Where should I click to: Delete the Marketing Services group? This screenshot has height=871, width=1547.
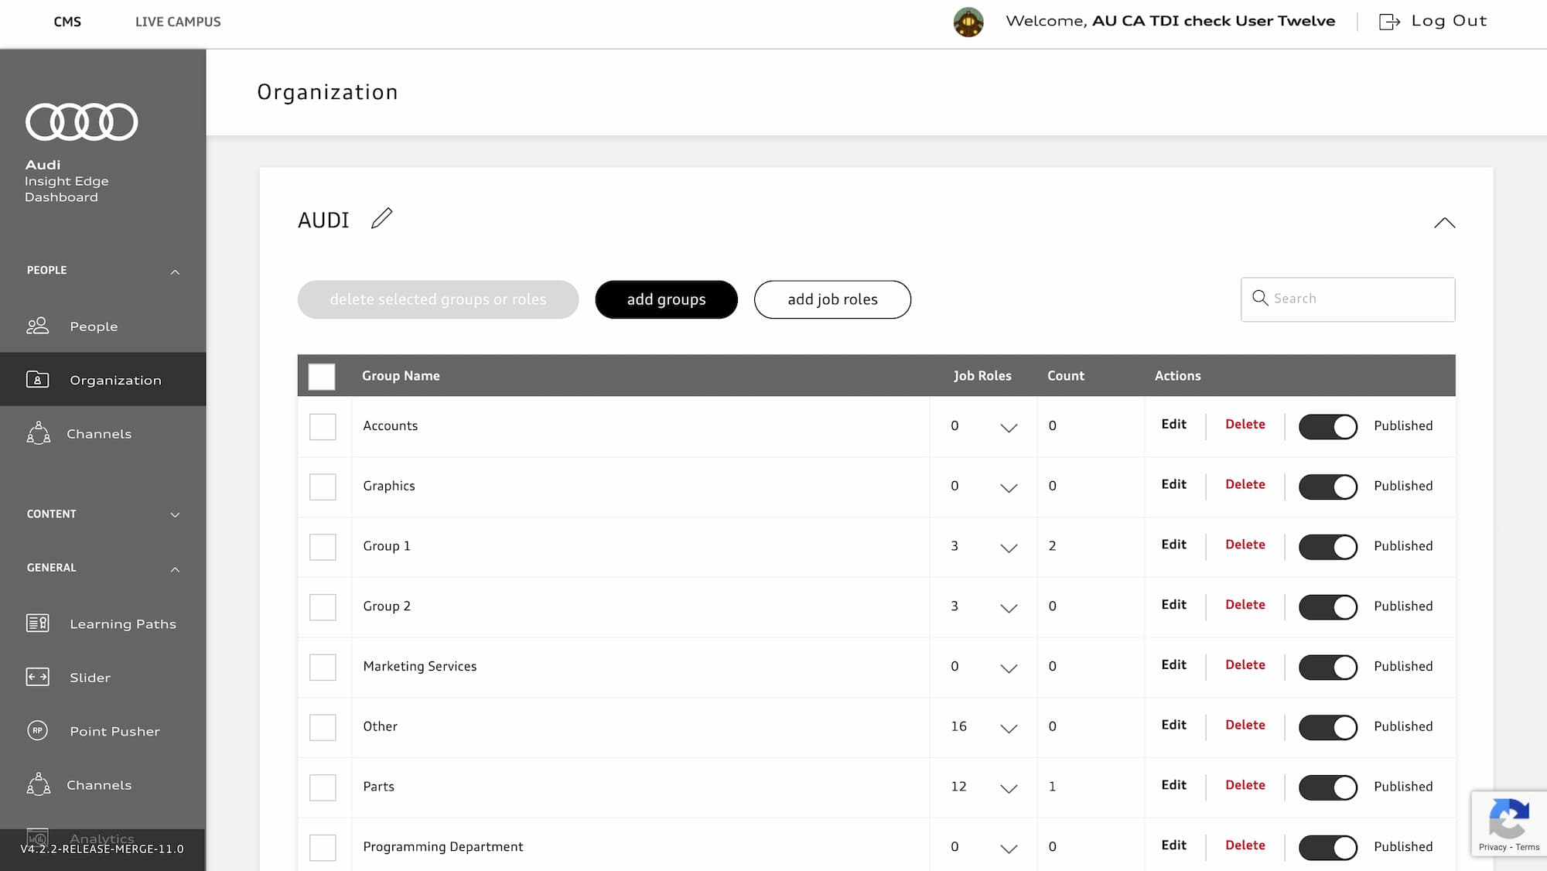pyautogui.click(x=1245, y=665)
